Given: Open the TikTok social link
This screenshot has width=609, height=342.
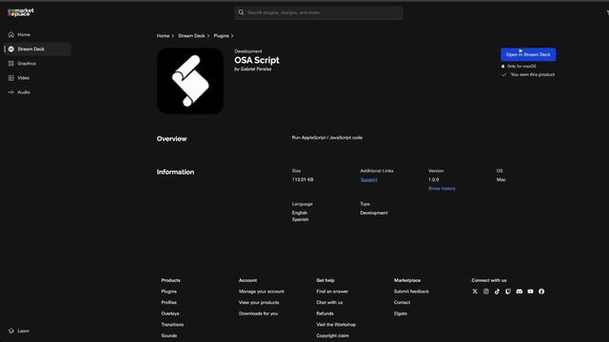Looking at the screenshot, I should (497, 292).
